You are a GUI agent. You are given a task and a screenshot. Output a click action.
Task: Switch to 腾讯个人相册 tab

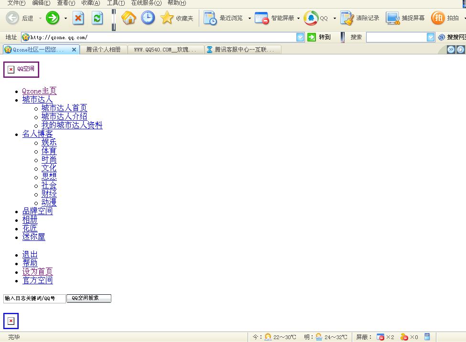point(103,50)
